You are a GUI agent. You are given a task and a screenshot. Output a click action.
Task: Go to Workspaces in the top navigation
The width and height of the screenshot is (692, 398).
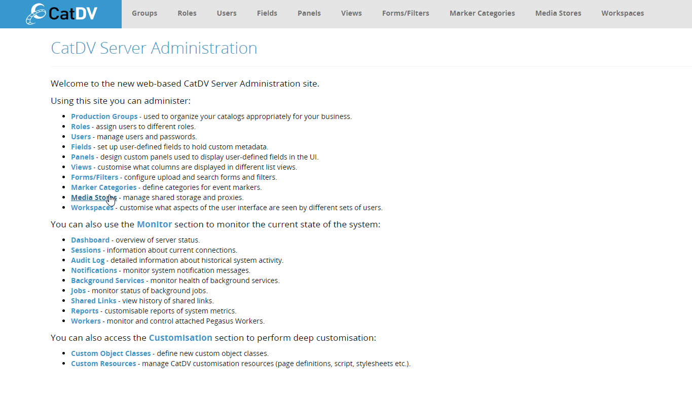pyautogui.click(x=623, y=13)
